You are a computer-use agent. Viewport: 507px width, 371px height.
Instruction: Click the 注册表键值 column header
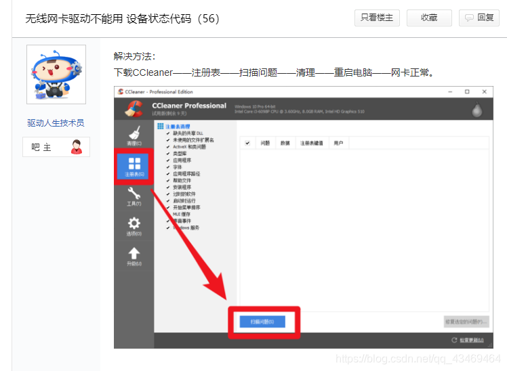[312, 143]
